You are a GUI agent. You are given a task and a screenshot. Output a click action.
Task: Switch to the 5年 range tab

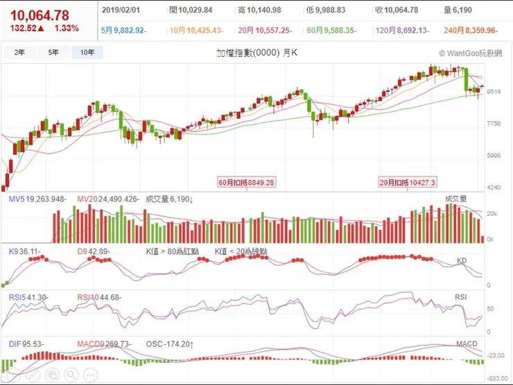53,53
